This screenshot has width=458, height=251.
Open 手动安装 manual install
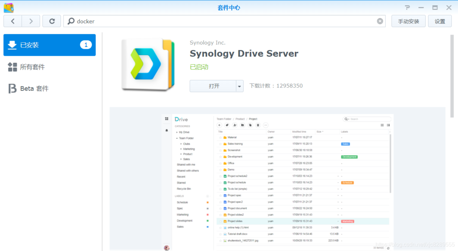pyautogui.click(x=408, y=21)
